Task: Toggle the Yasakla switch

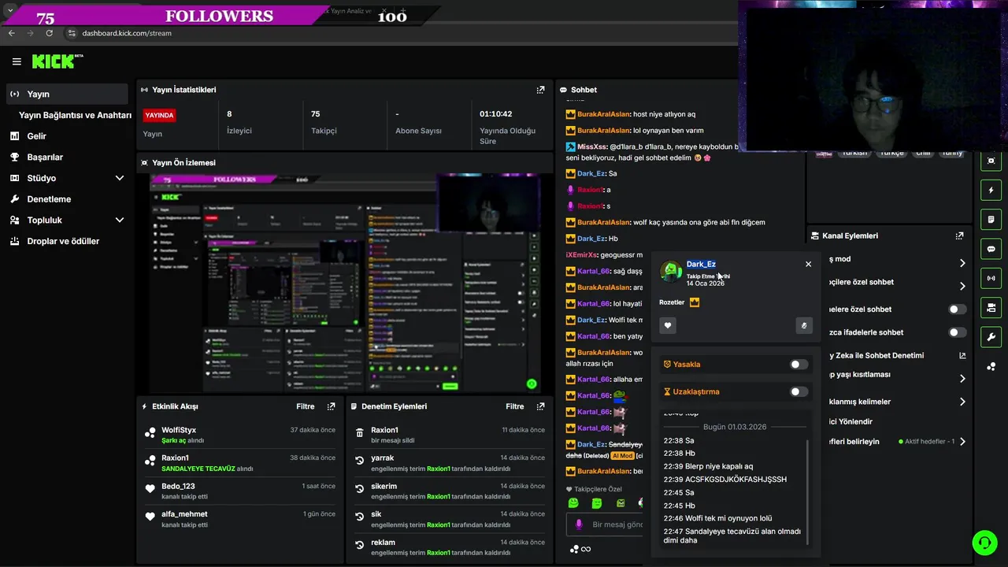Action: click(799, 365)
